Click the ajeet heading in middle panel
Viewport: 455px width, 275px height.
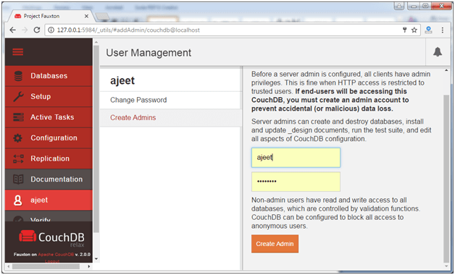click(122, 80)
